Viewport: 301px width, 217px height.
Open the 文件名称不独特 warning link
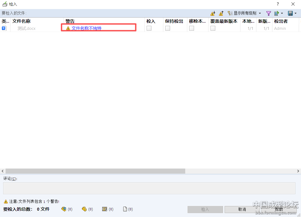coord(86,28)
